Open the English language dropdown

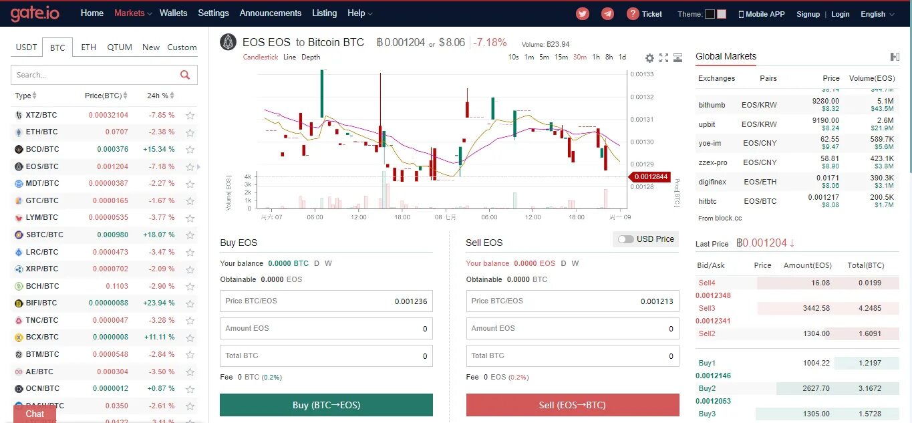[x=878, y=14]
